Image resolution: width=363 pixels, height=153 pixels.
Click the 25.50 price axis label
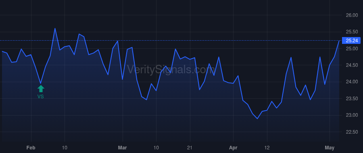[352, 32]
